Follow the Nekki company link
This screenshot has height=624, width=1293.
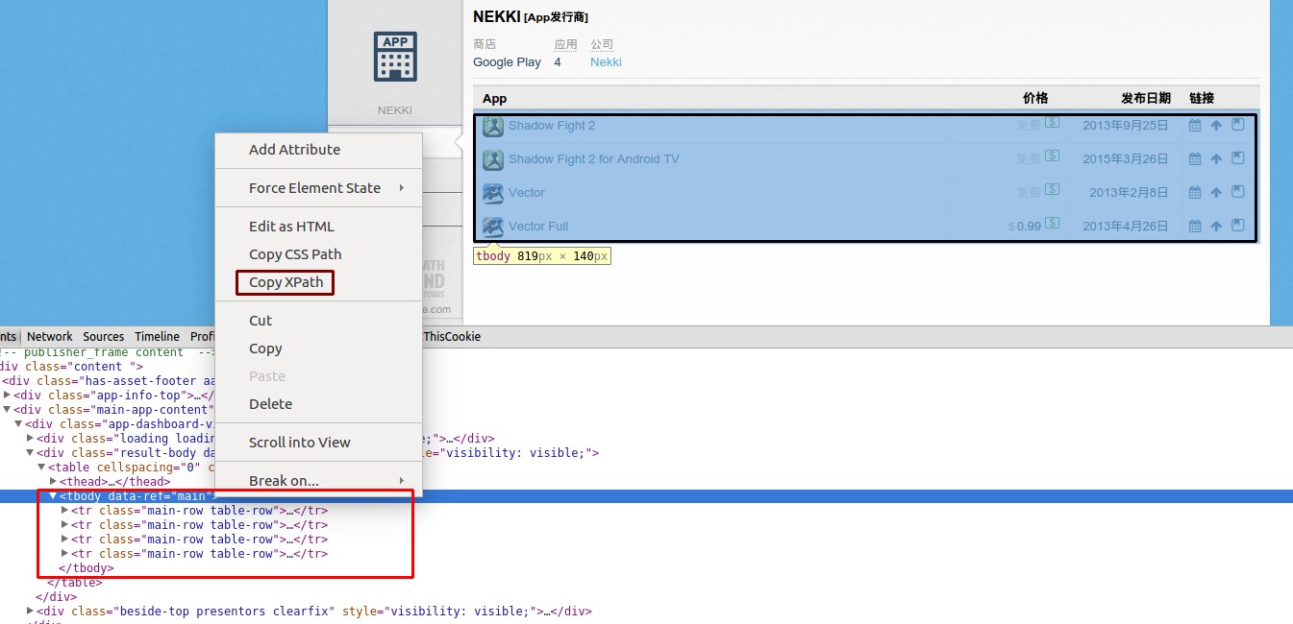606,62
